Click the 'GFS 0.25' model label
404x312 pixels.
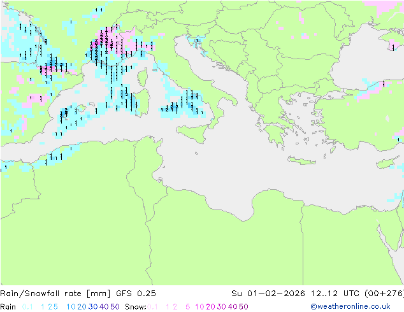tap(136, 294)
